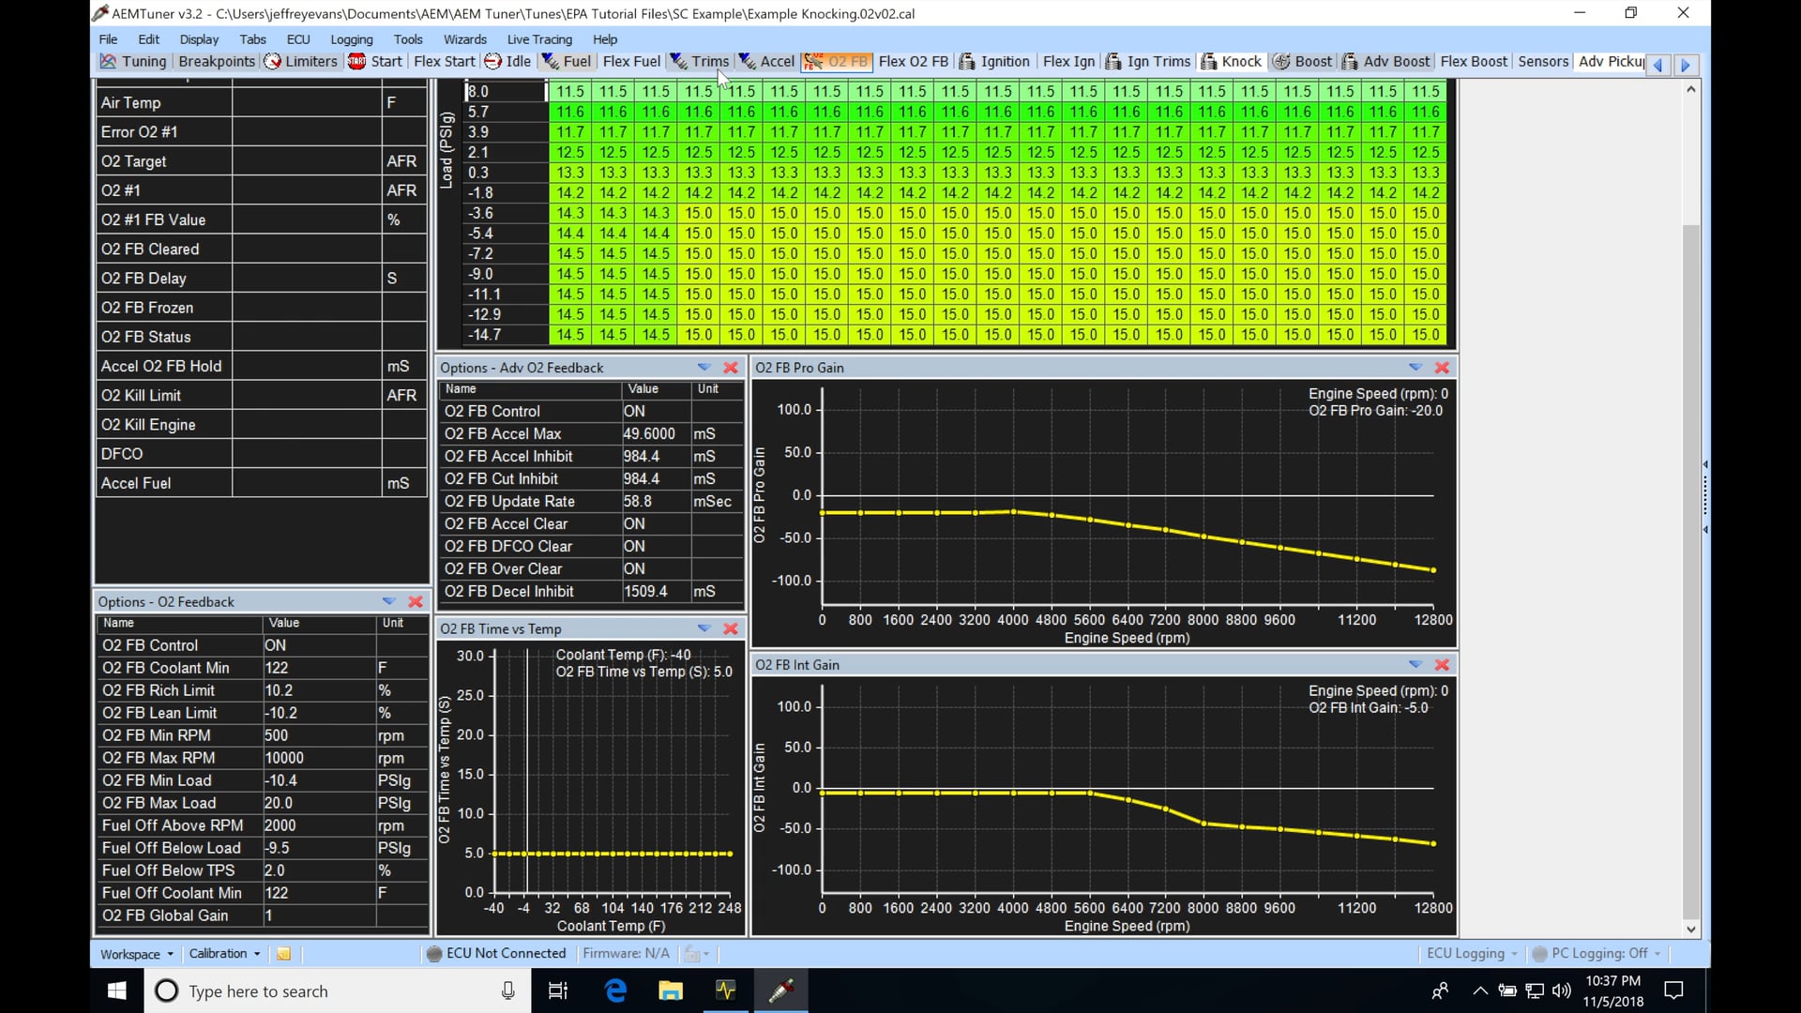Image resolution: width=1801 pixels, height=1013 pixels.
Task: Click the ECU Logging status button
Action: click(x=1470, y=953)
